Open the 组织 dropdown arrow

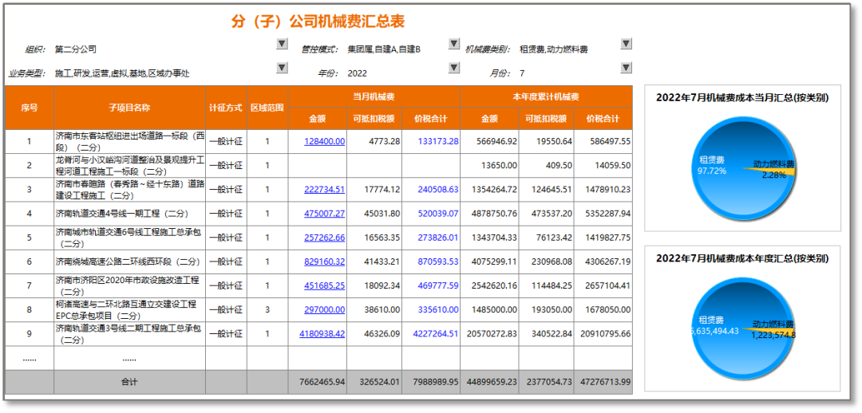click(282, 45)
